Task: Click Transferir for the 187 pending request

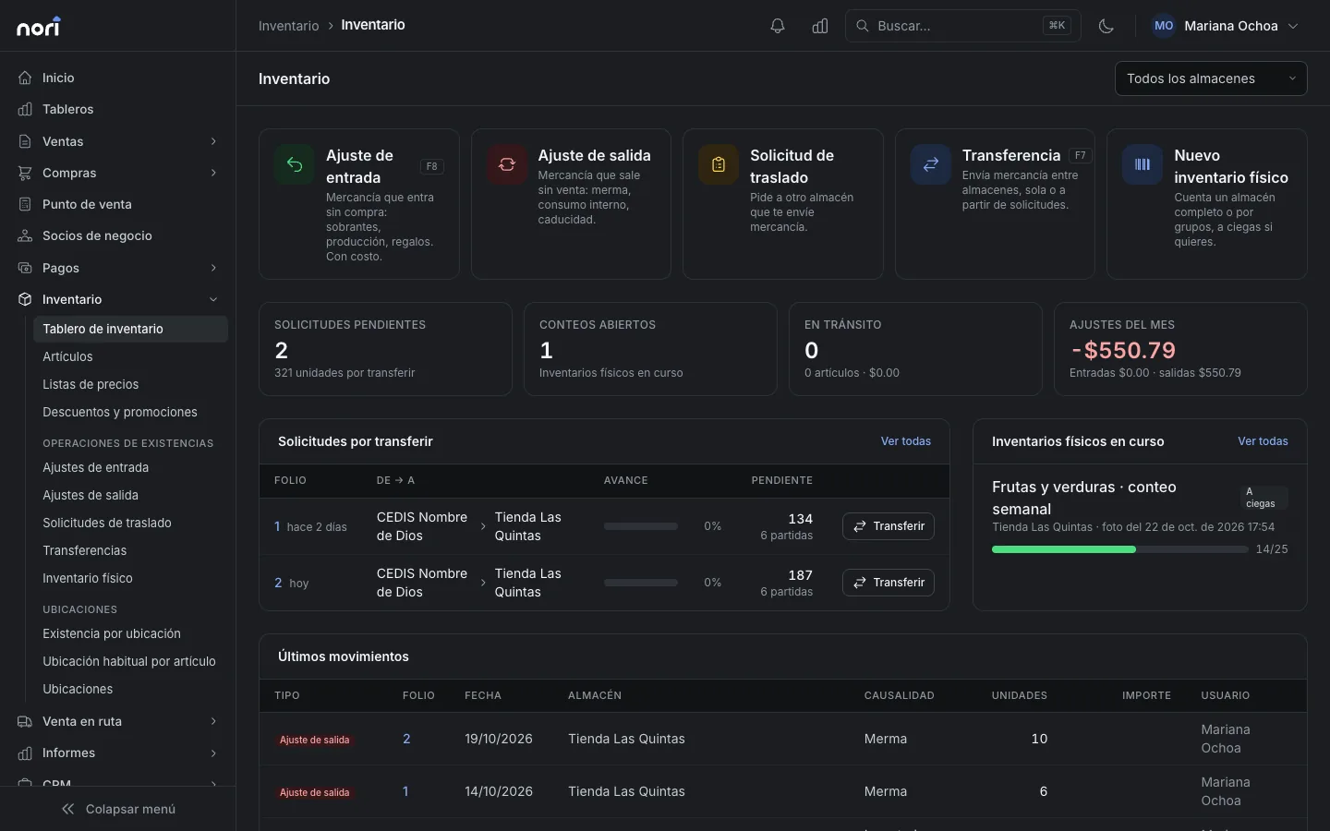Action: [x=889, y=583]
